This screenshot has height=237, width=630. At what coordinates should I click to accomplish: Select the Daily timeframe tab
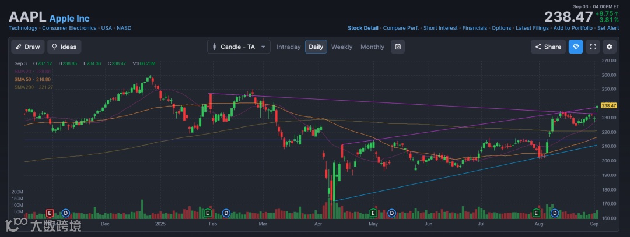[x=316, y=47]
